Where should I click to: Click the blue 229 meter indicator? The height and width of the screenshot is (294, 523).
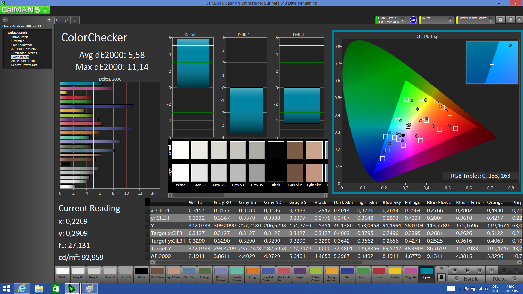[x=413, y=20]
